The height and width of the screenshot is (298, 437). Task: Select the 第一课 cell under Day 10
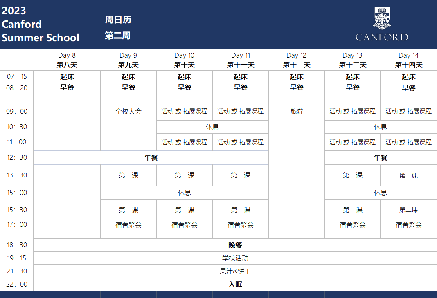[x=185, y=175]
